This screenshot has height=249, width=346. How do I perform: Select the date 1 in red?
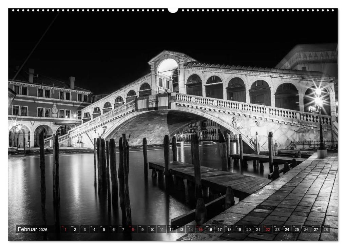point(64,229)
